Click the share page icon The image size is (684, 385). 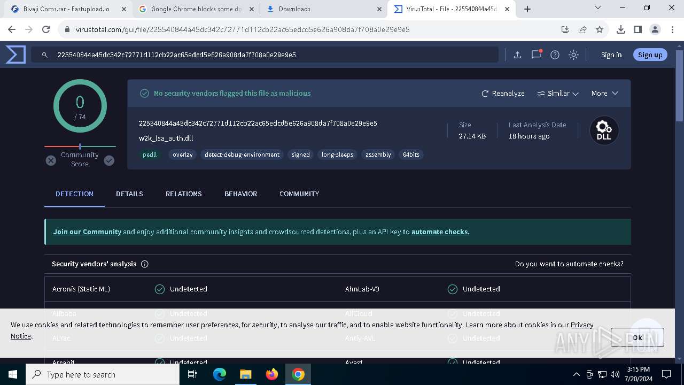(x=582, y=29)
